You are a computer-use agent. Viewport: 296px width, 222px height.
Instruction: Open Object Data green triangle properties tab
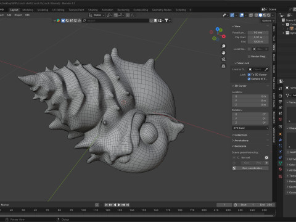coord(281,163)
